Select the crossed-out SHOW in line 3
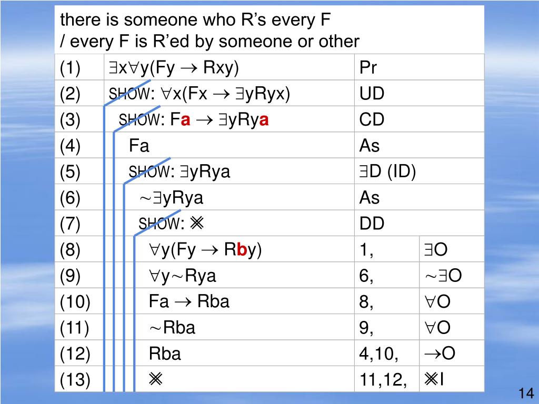Image resolution: width=539 pixels, height=404 pixels. click(x=139, y=119)
